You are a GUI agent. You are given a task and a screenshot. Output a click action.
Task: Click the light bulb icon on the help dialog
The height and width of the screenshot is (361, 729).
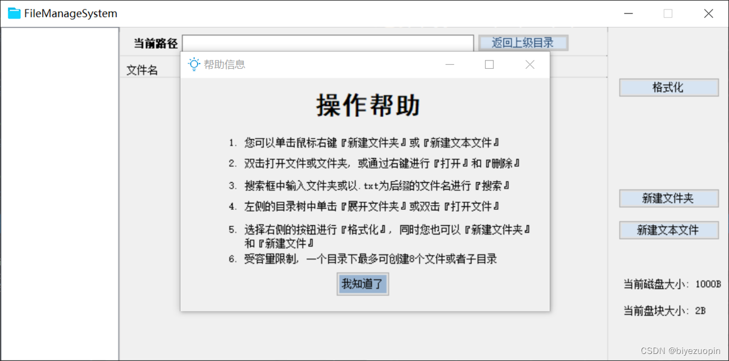(193, 64)
